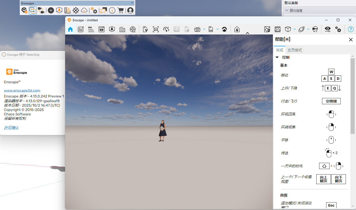Select the 常规 tab in help panel
This screenshot has width=356, height=210.
[x=280, y=50]
